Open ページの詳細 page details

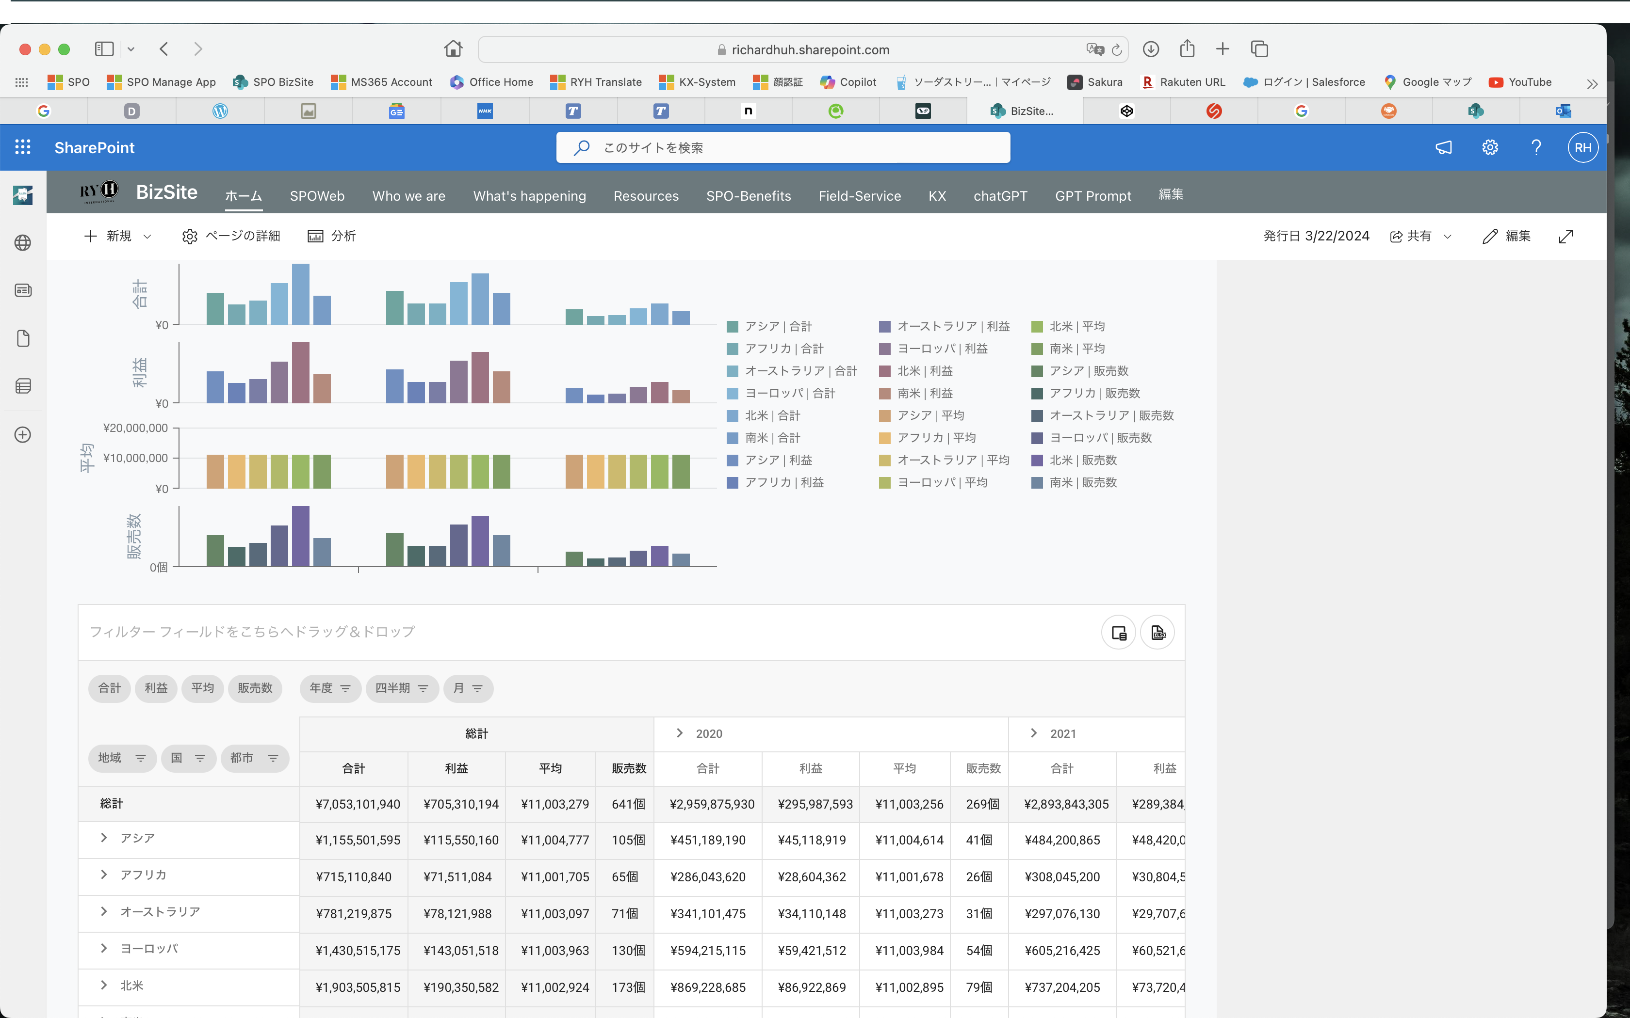pos(231,237)
